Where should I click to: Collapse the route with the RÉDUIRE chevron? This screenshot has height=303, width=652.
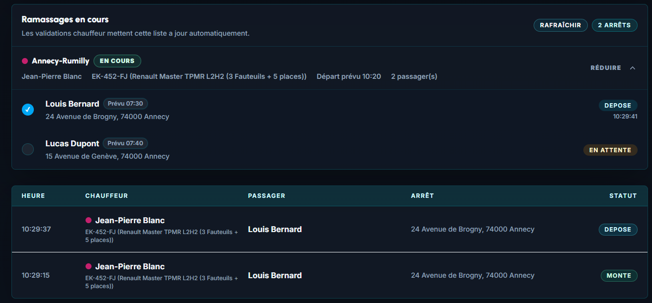pos(633,68)
